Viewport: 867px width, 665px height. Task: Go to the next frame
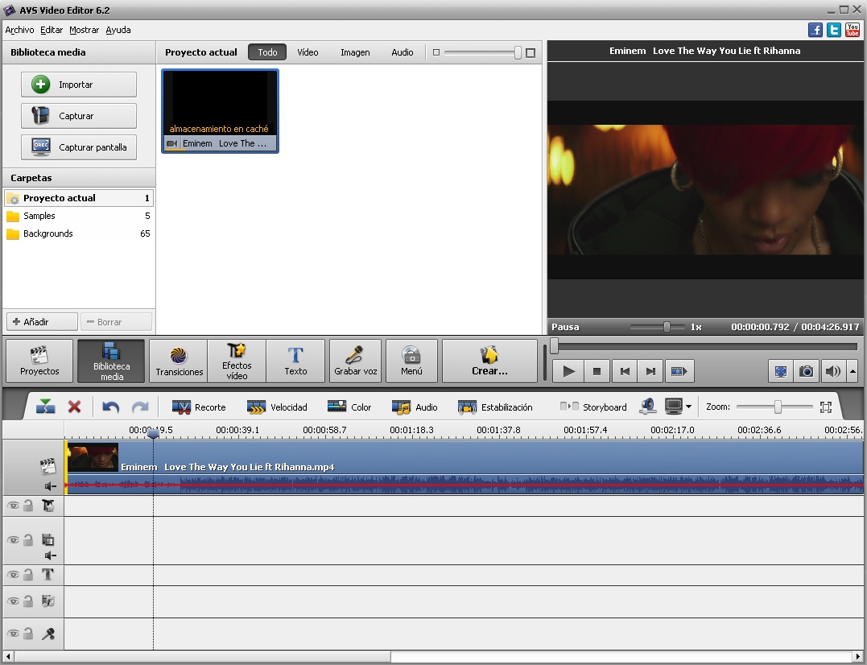[x=650, y=371]
